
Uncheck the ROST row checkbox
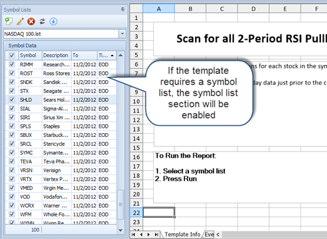(x=12, y=73)
